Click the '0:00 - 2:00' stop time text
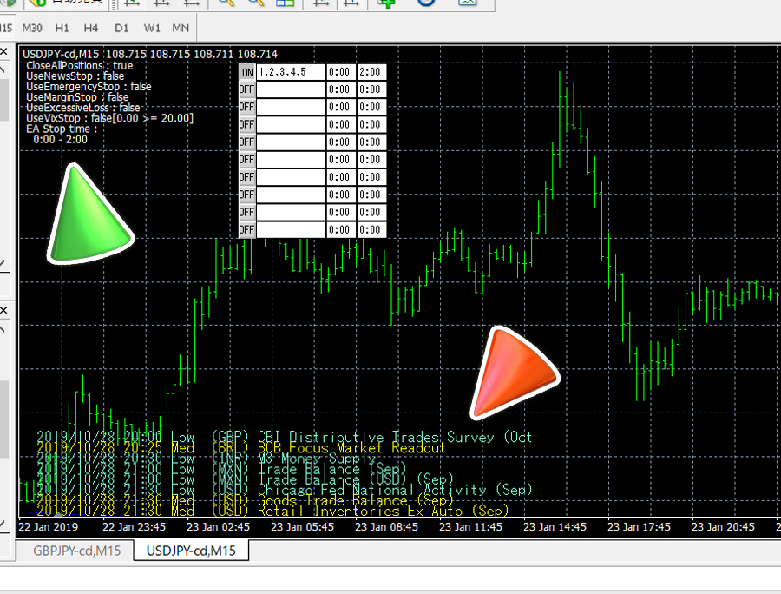The image size is (781, 594). coord(60,140)
